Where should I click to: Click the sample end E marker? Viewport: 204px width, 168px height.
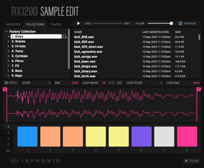199,89
